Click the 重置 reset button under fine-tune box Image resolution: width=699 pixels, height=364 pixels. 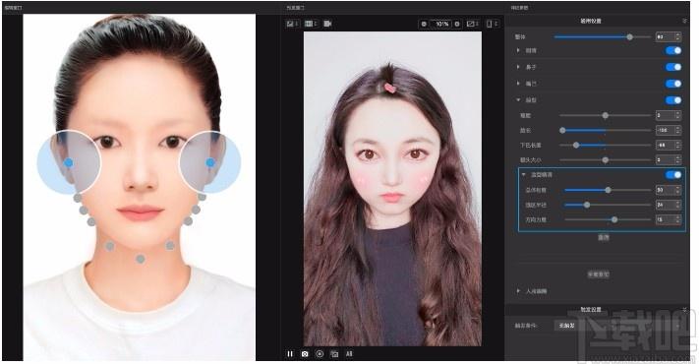604,238
